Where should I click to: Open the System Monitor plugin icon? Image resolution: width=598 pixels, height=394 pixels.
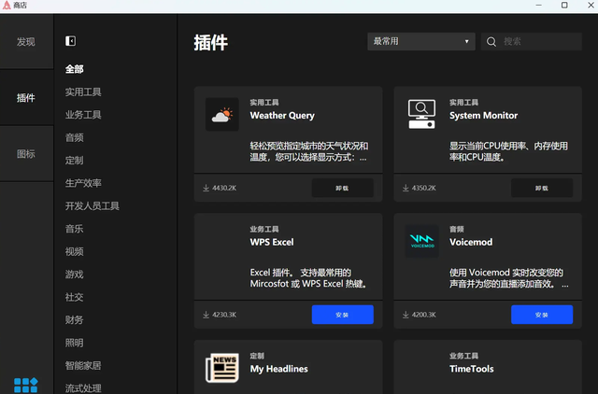tap(421, 114)
